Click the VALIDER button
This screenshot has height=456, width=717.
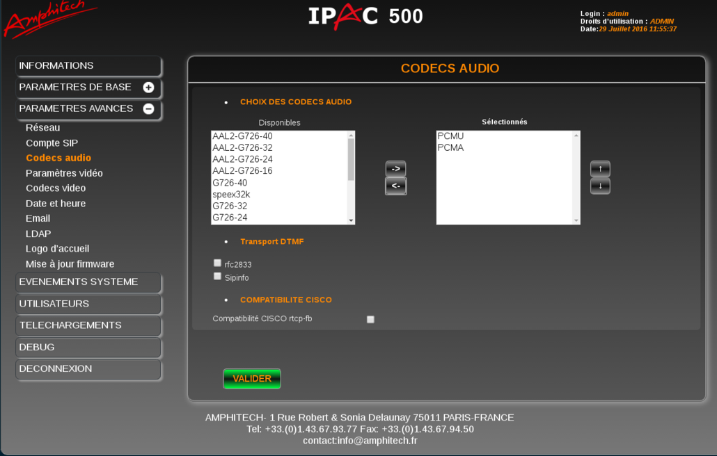(251, 378)
